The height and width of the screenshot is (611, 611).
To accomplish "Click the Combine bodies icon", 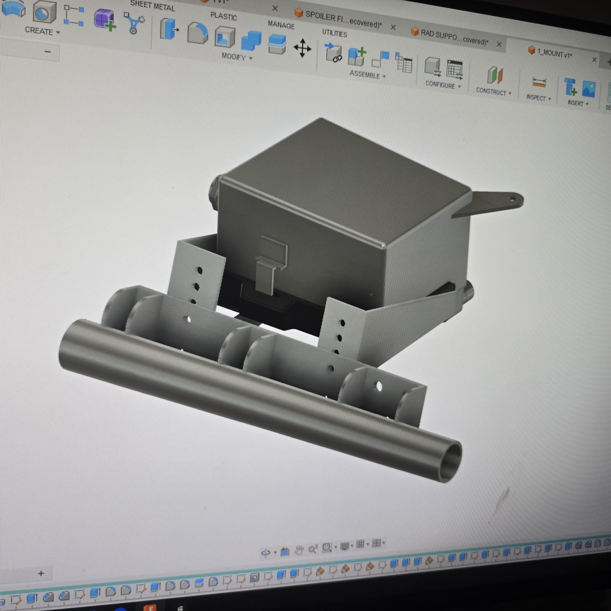I will (252, 41).
